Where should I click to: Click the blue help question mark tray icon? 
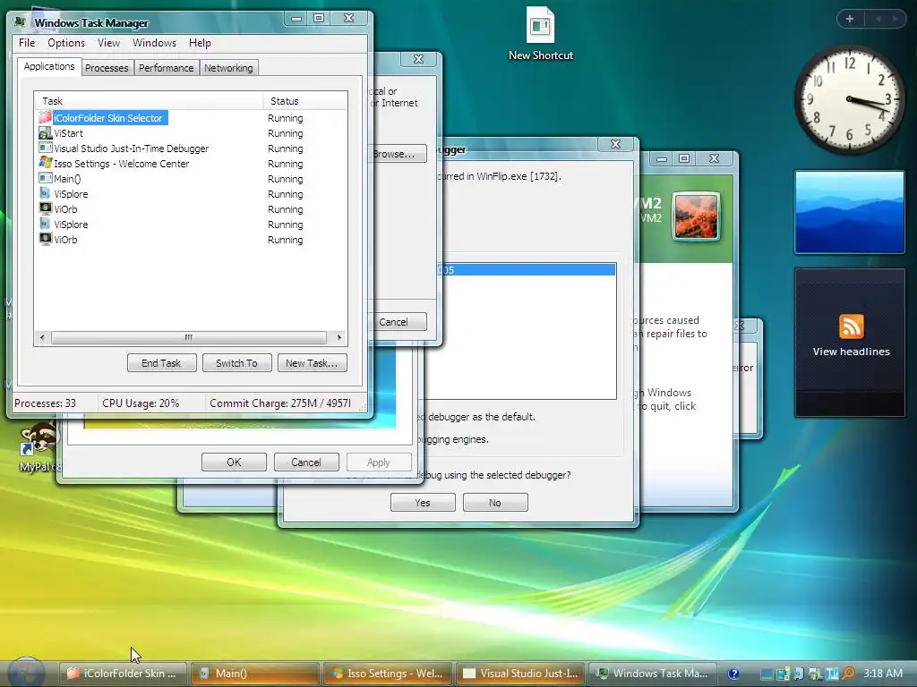tap(734, 674)
